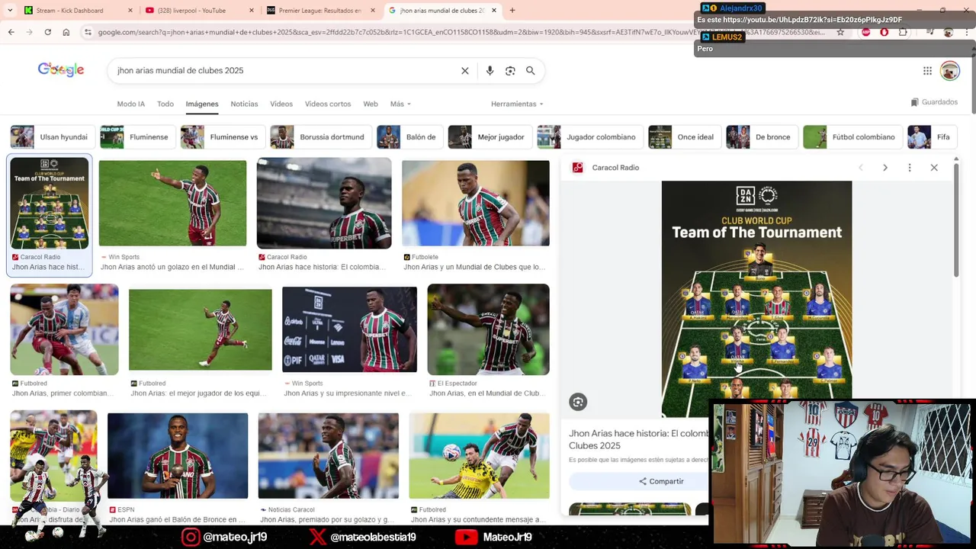Screen dimensions: 976x549
Task: Select the Web search tab
Action: coord(371,104)
